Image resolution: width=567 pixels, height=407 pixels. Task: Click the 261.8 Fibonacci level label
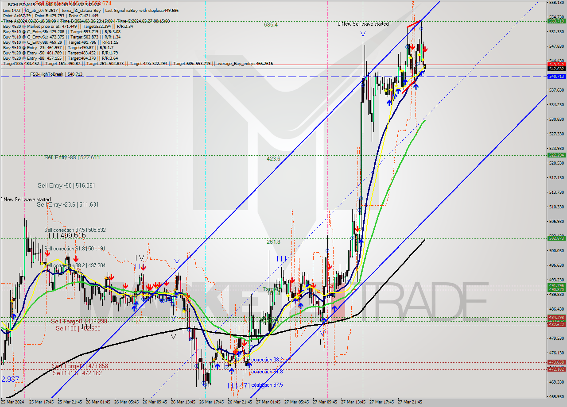pyautogui.click(x=273, y=242)
